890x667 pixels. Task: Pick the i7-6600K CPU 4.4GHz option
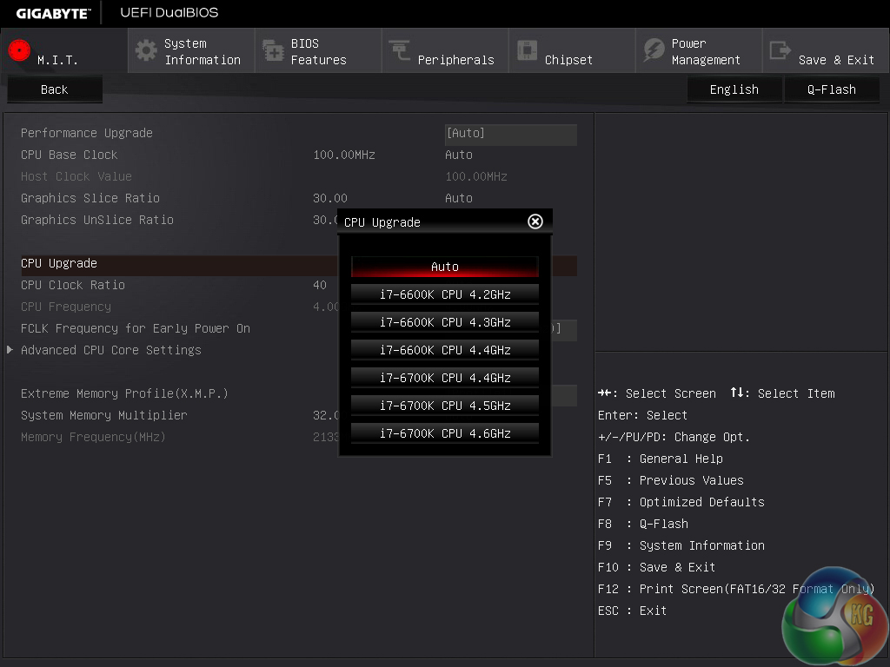point(444,350)
